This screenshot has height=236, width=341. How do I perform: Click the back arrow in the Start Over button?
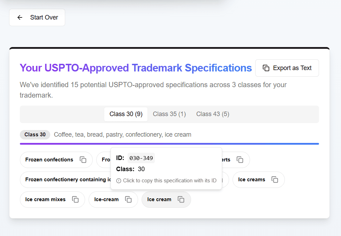tap(20, 17)
